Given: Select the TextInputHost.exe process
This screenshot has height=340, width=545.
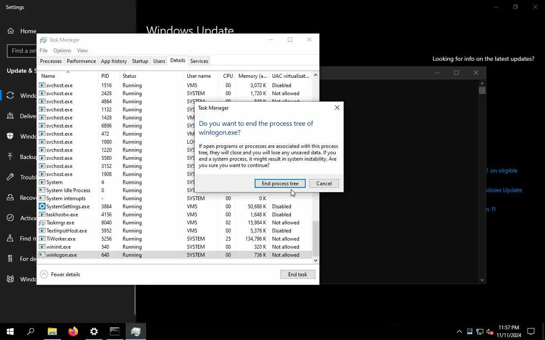Looking at the screenshot, I should point(175,231).
